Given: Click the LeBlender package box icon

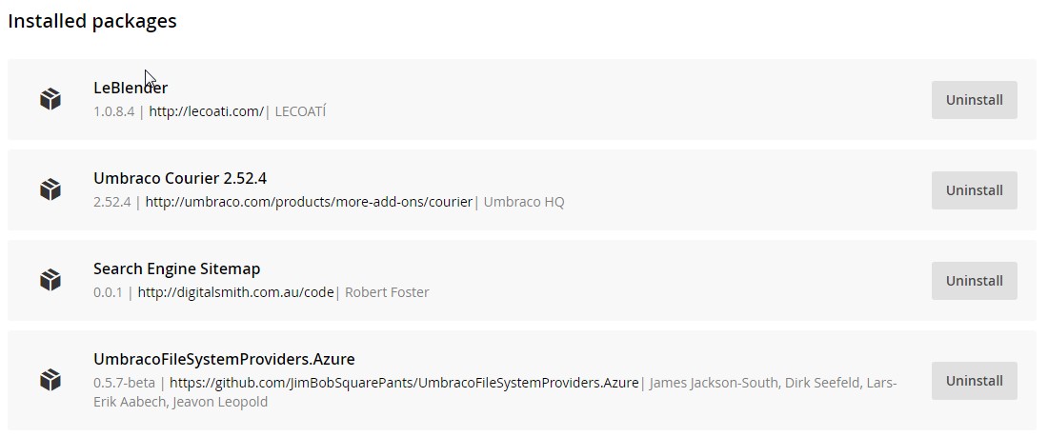Looking at the screenshot, I should (50, 100).
